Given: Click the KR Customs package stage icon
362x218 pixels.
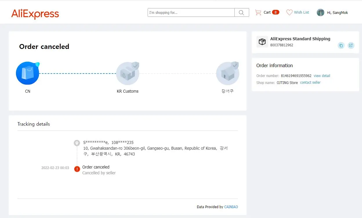Looking at the screenshot, I should tap(128, 73).
